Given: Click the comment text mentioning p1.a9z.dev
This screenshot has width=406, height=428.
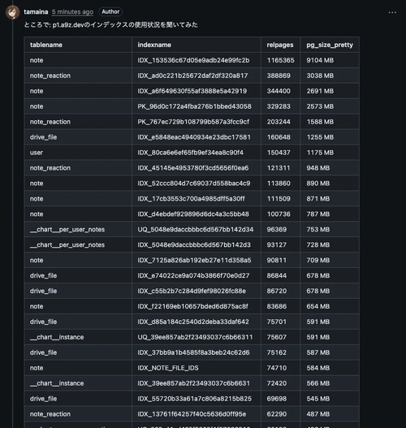Looking at the screenshot, I should (110, 25).
